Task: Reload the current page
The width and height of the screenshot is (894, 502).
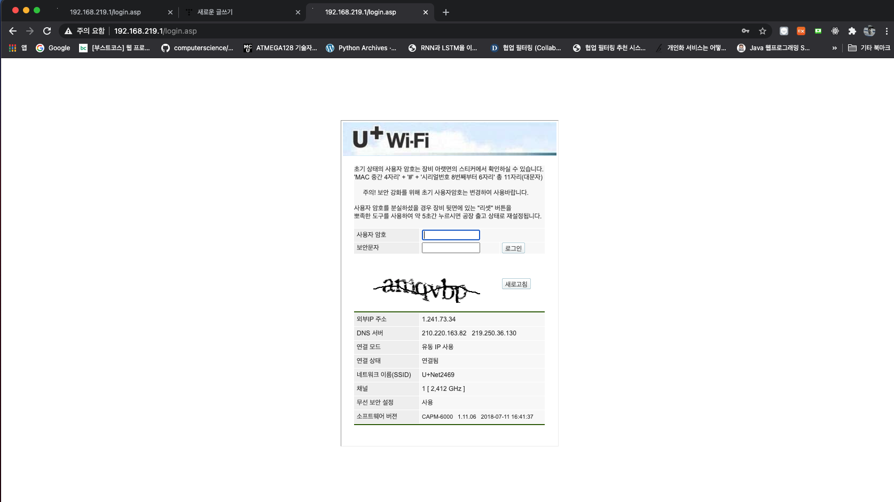Action: [x=47, y=31]
